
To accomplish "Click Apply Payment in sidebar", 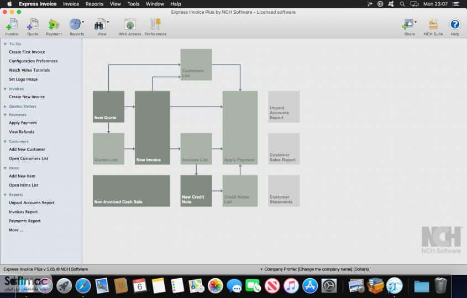I will pos(23,123).
